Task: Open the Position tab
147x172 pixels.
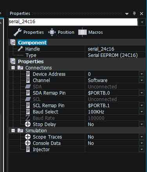Action: tap(61, 32)
